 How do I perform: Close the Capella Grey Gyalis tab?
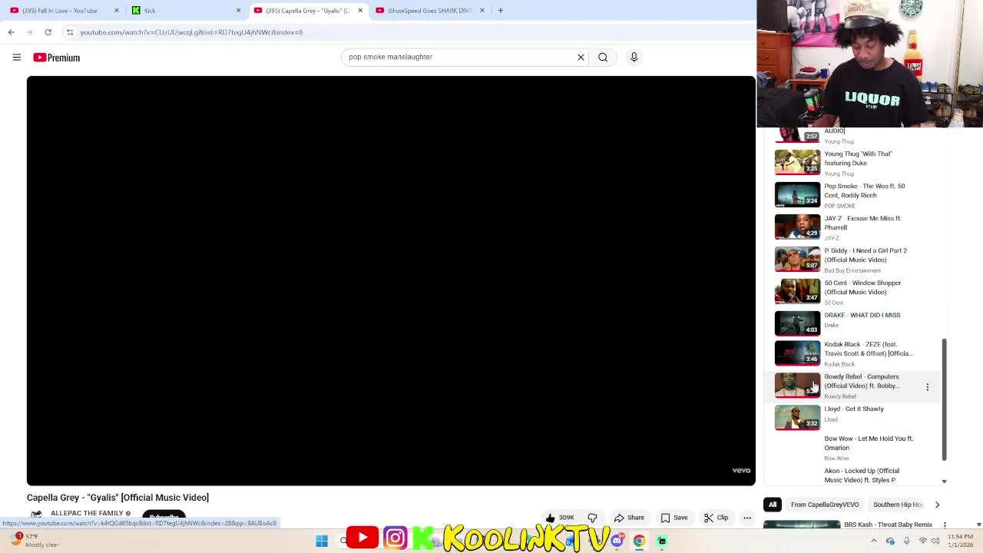pos(359,11)
